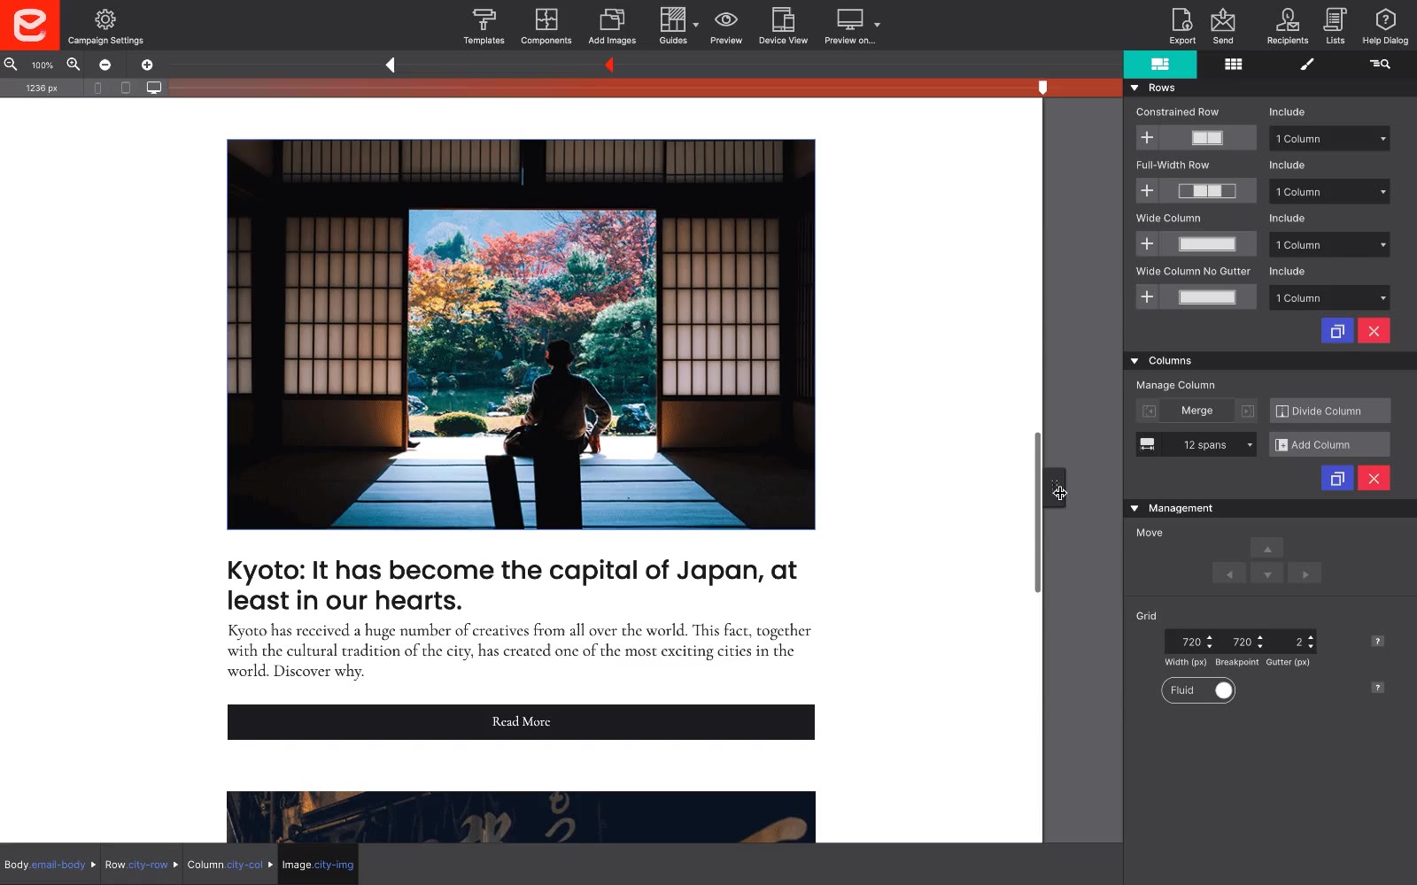
Task: Switch to mobile phone viewport icon
Action: click(x=97, y=88)
